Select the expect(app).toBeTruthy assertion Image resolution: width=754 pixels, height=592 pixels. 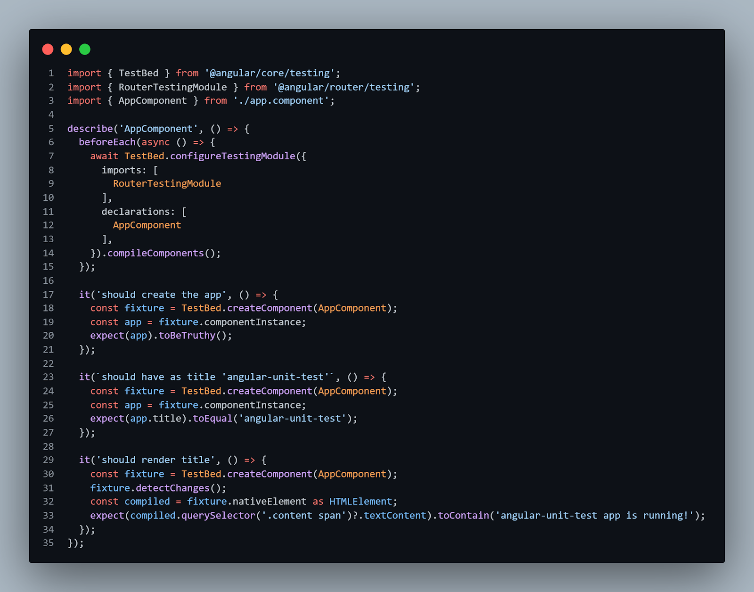coord(161,335)
